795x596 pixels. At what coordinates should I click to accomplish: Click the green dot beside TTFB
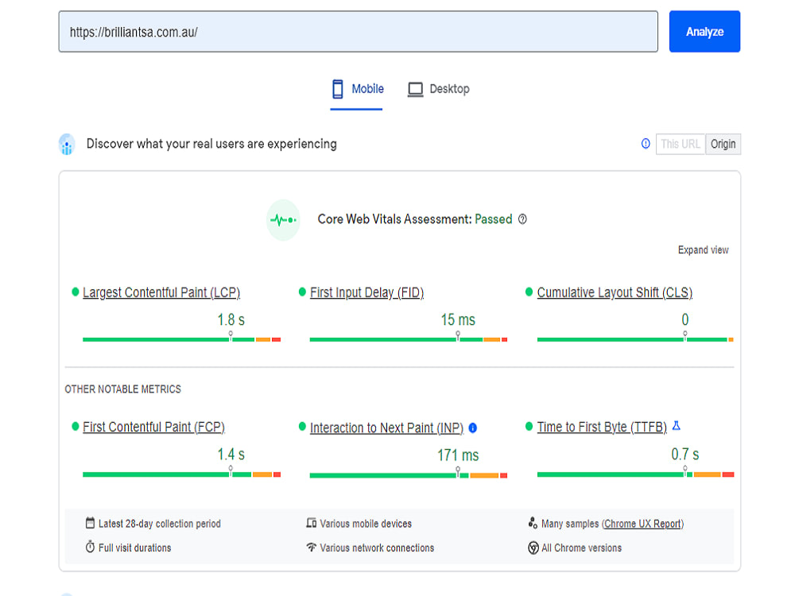[529, 427]
